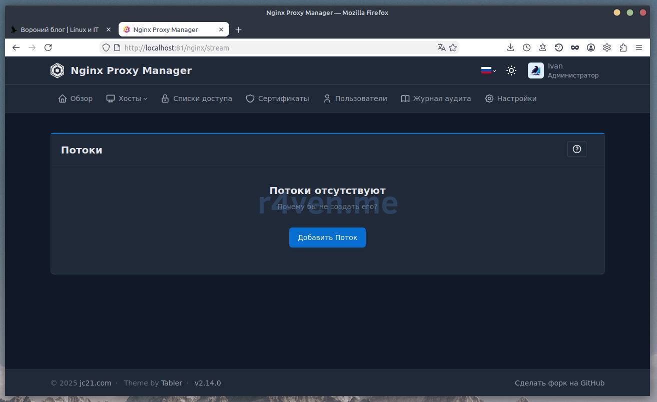Screen dimensions: 657x402
Task: Click the Nginx Proxy Manager logo icon
Action: click(57, 70)
